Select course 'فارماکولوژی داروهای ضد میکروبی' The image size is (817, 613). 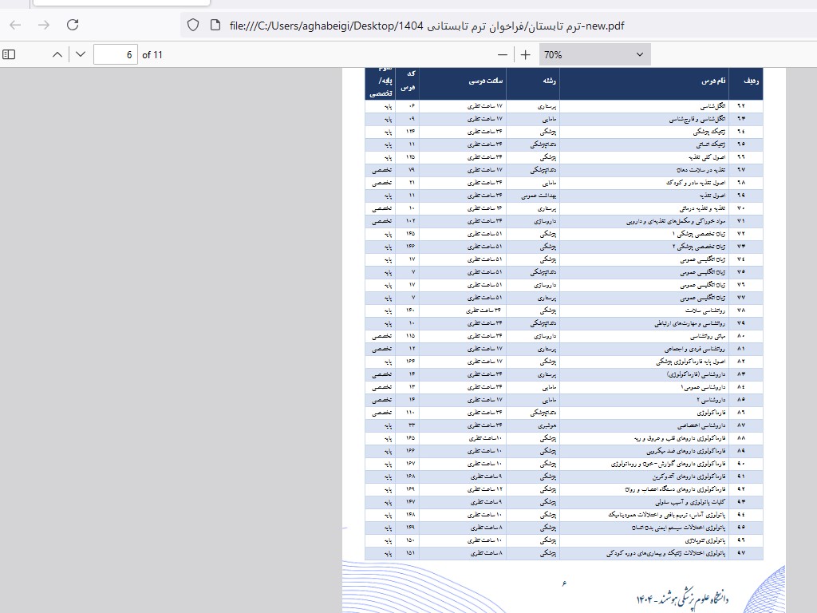[685, 451]
